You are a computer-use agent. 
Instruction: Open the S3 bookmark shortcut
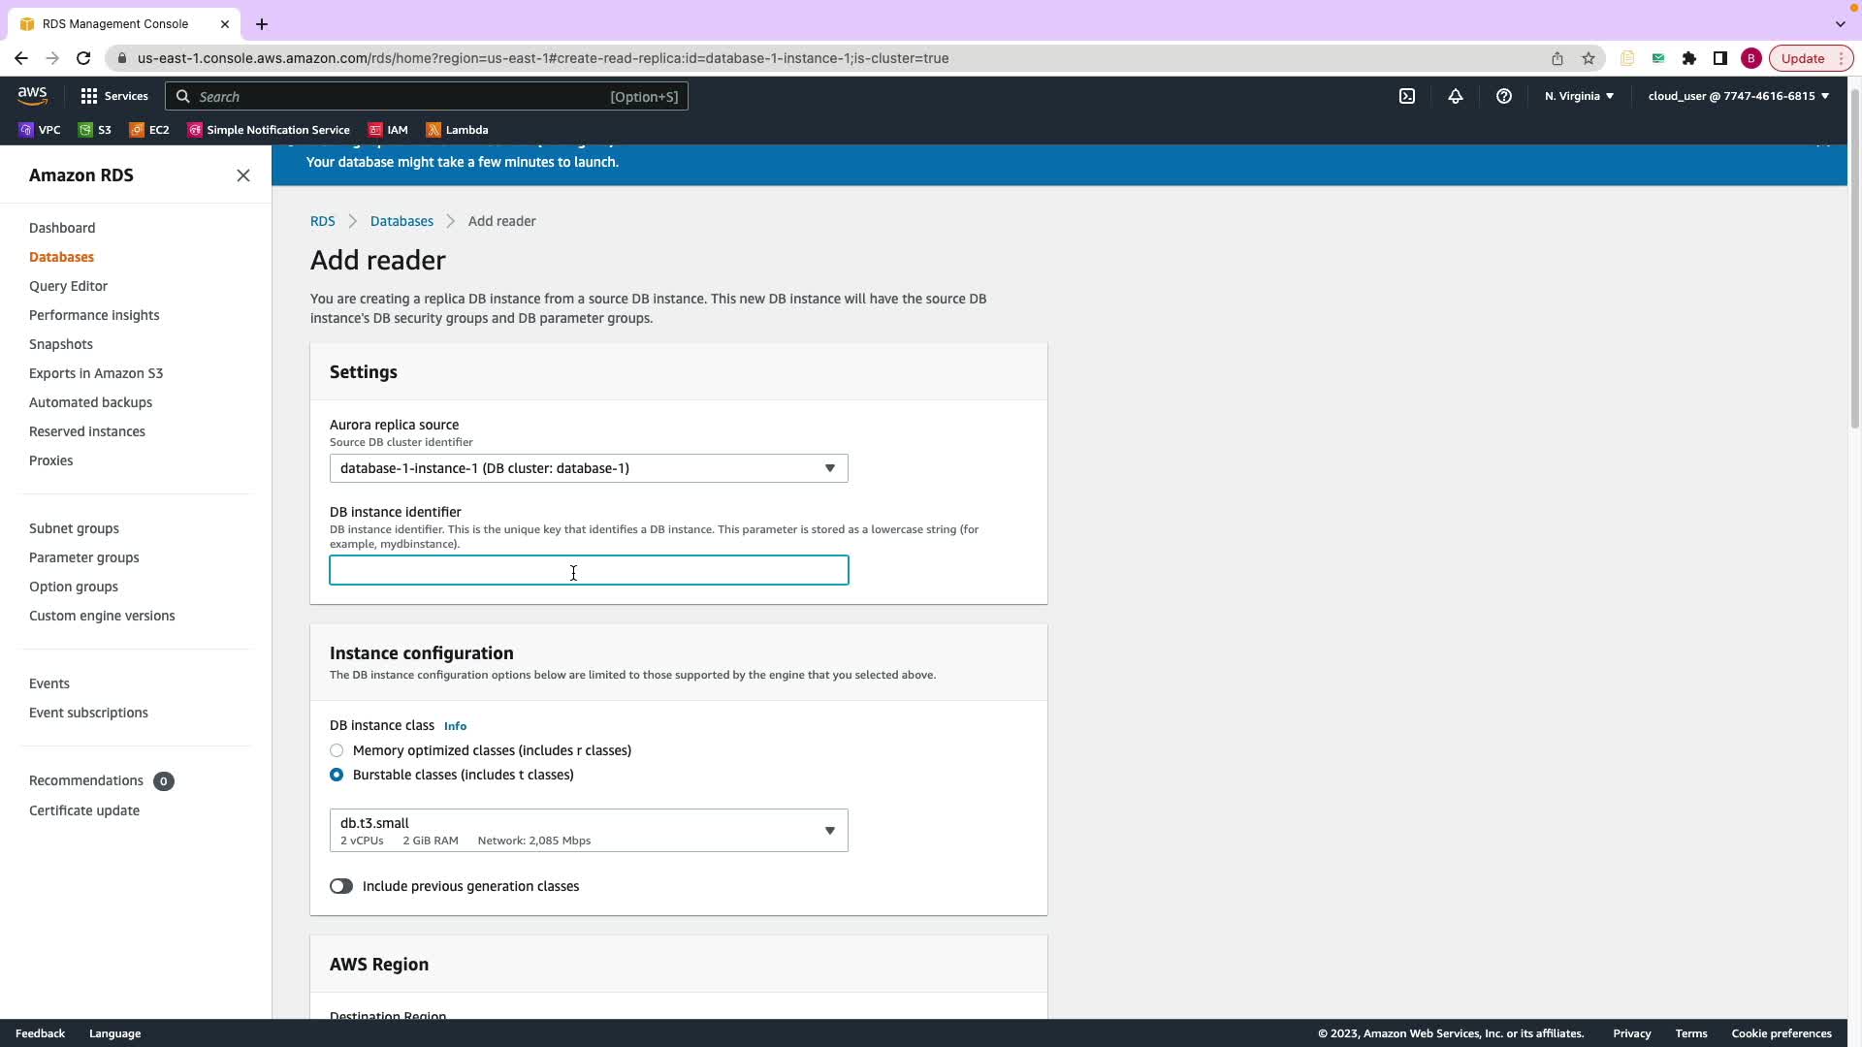pyautogui.click(x=95, y=130)
